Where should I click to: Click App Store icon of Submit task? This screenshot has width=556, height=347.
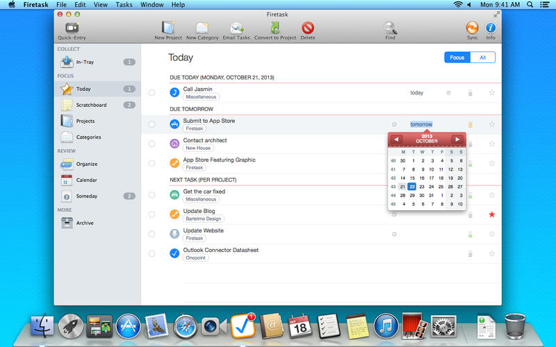click(174, 124)
